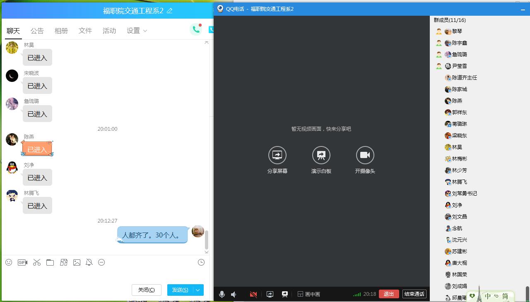The width and height of the screenshot is (530, 302).
Task: Enable the disabled camera in call bar
Action: click(x=253, y=294)
